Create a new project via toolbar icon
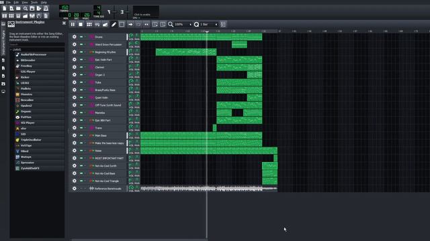 pos(5,9)
